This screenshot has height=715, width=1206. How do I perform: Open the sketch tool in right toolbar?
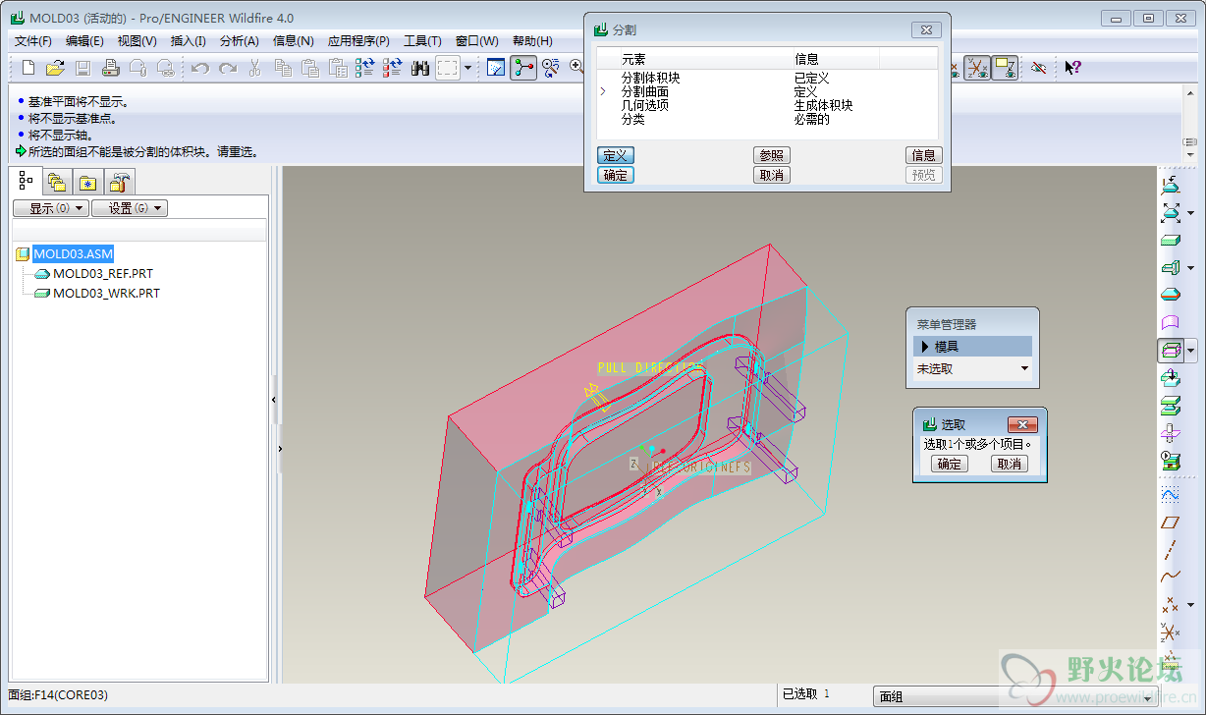(x=1171, y=493)
